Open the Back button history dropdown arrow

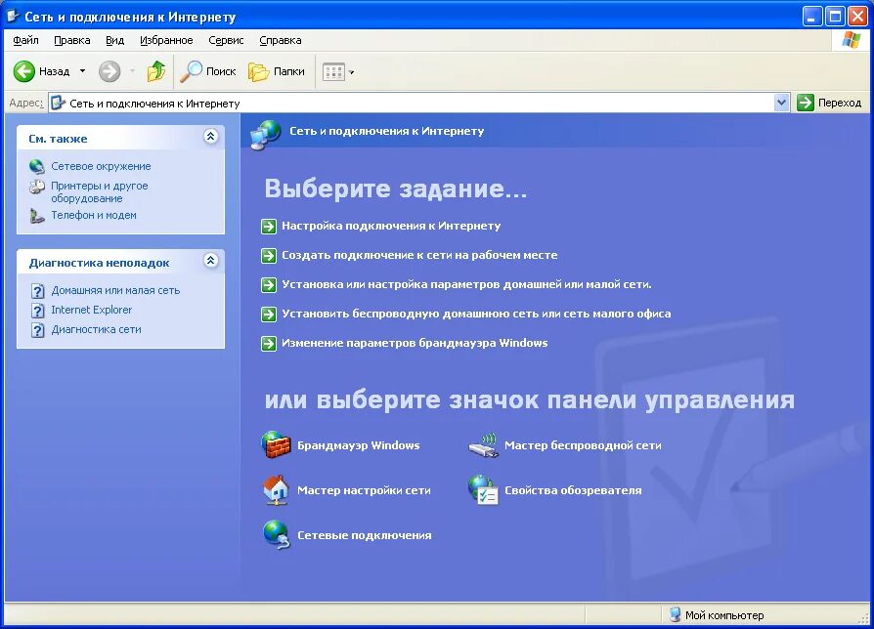coord(82,71)
